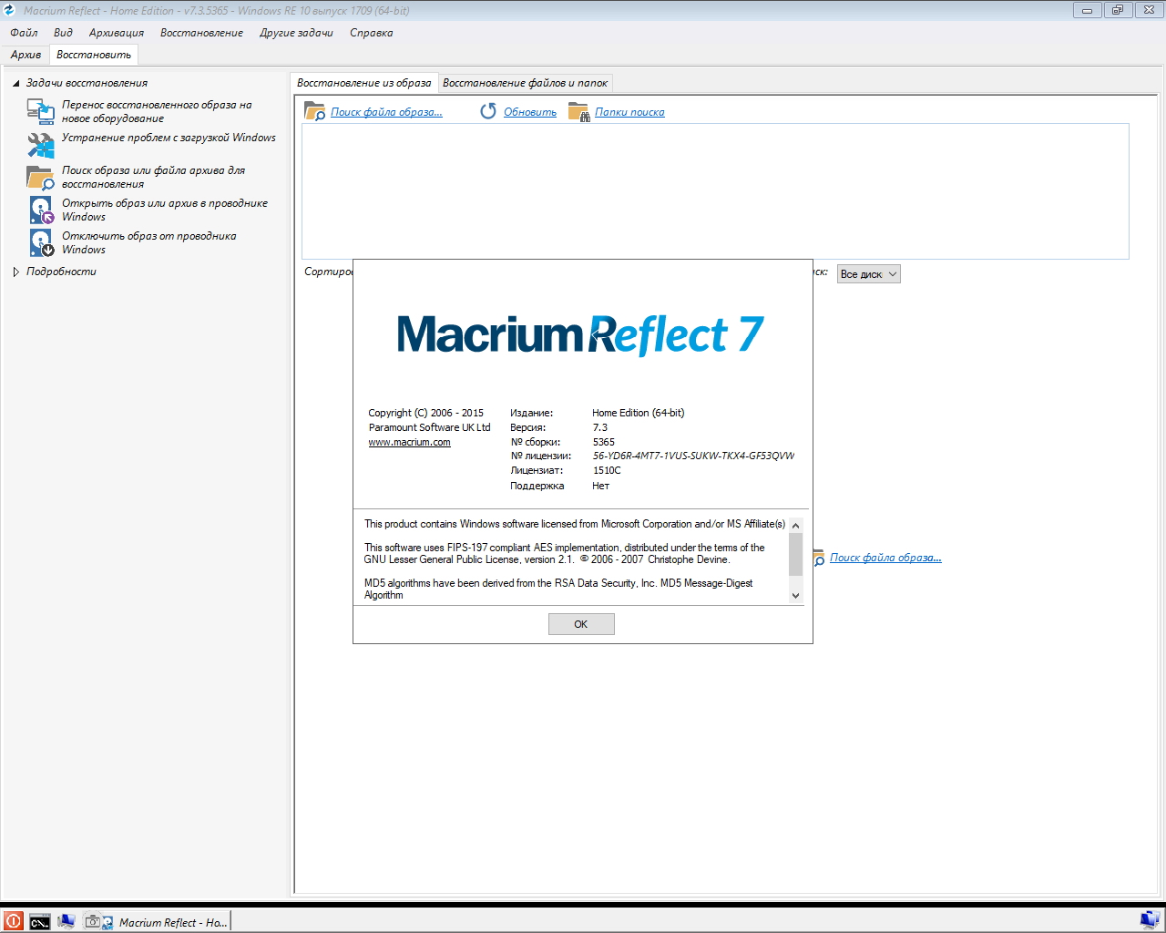Click the search image or backup file icon
This screenshot has width=1166, height=933.
pos(41,177)
